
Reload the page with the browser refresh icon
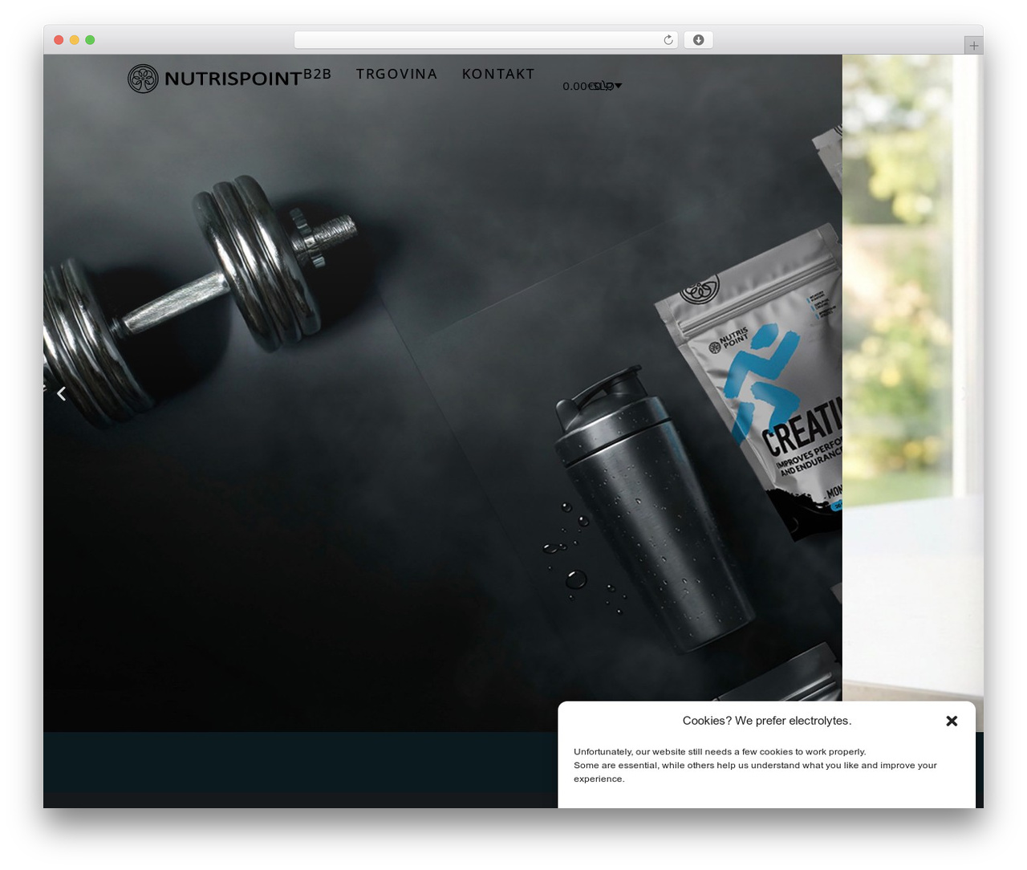[x=668, y=40]
